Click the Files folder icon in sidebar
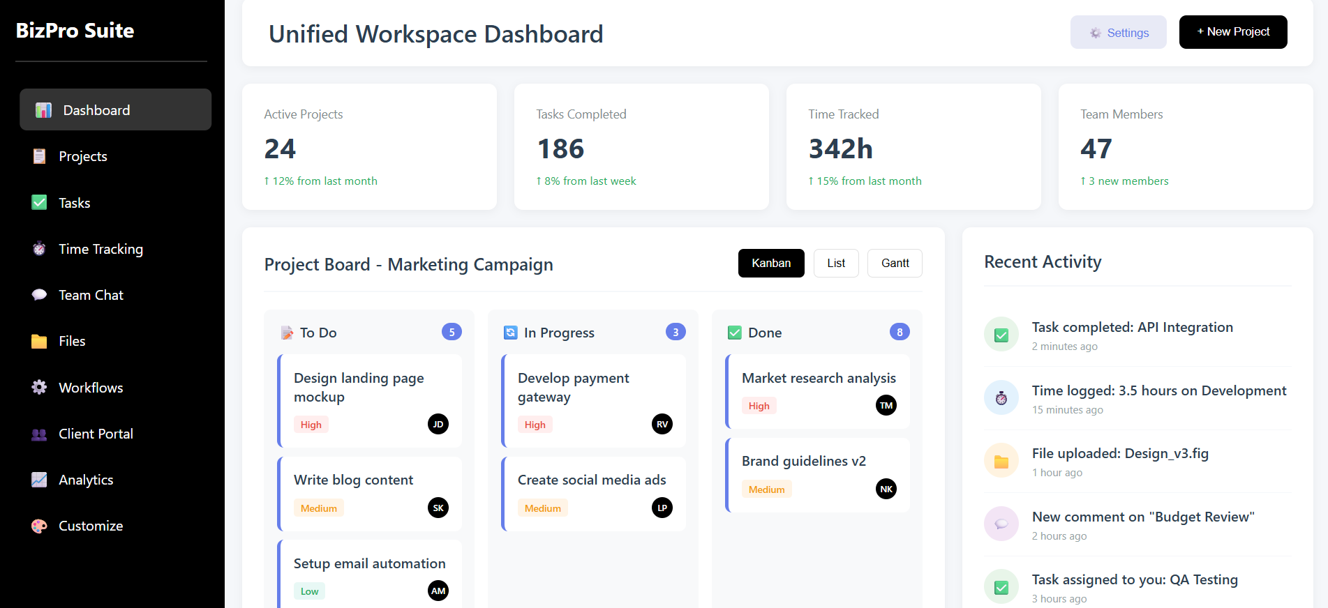The width and height of the screenshot is (1328, 608). pyautogui.click(x=39, y=341)
